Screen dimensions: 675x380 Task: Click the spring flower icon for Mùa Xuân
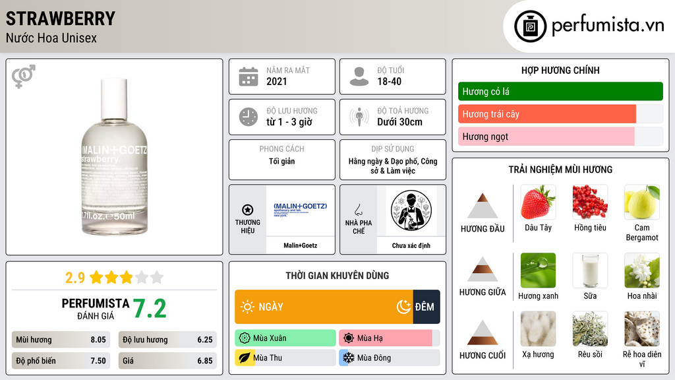(245, 338)
